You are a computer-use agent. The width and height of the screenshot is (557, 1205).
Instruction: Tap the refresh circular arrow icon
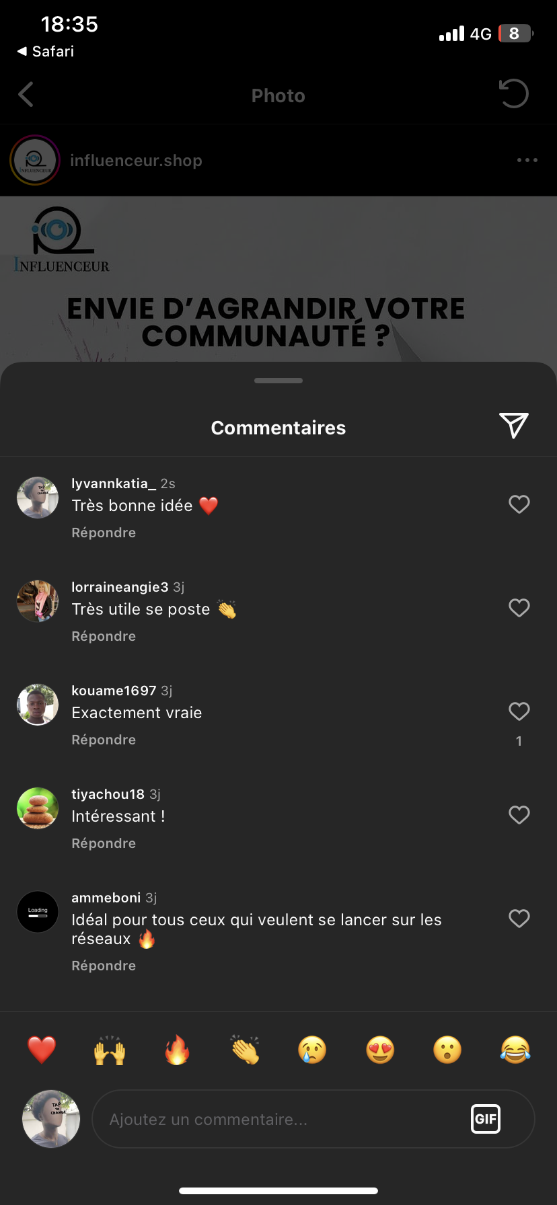click(514, 93)
